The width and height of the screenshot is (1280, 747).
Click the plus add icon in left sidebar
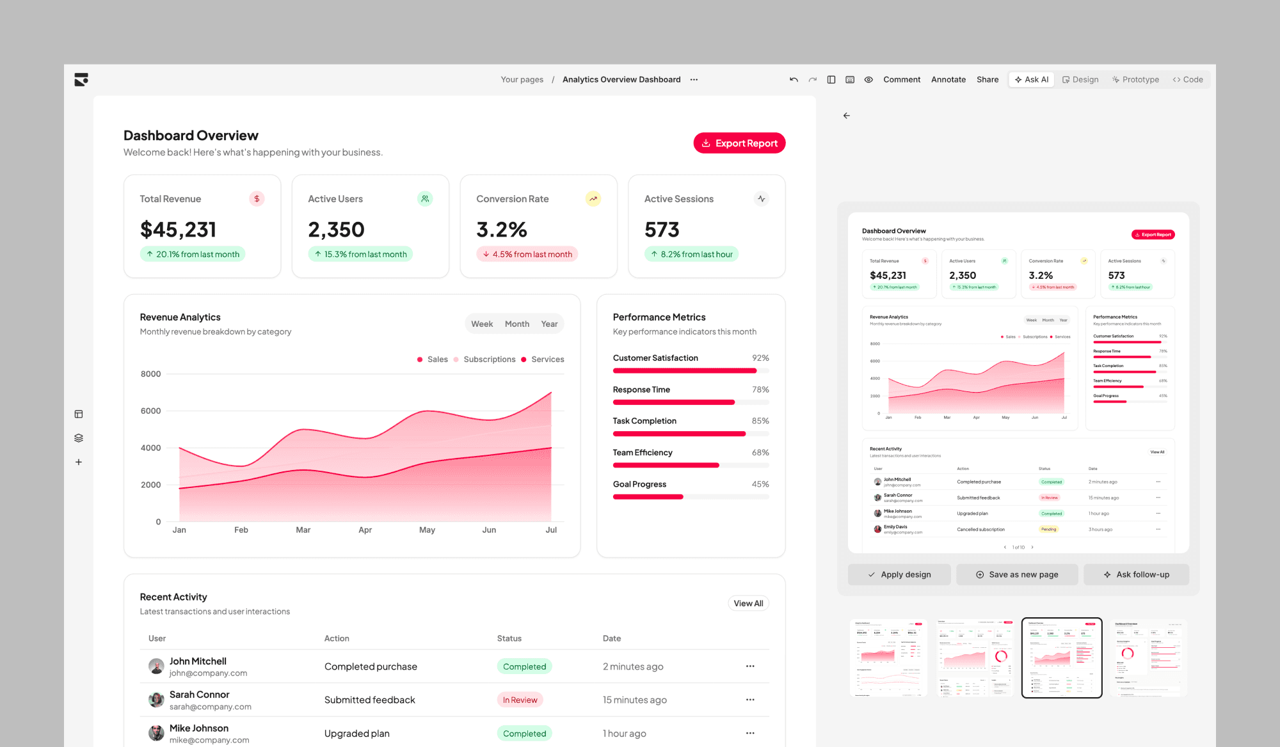point(79,462)
